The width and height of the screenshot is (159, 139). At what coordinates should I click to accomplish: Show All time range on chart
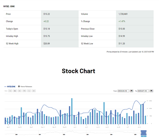click(34, 91)
